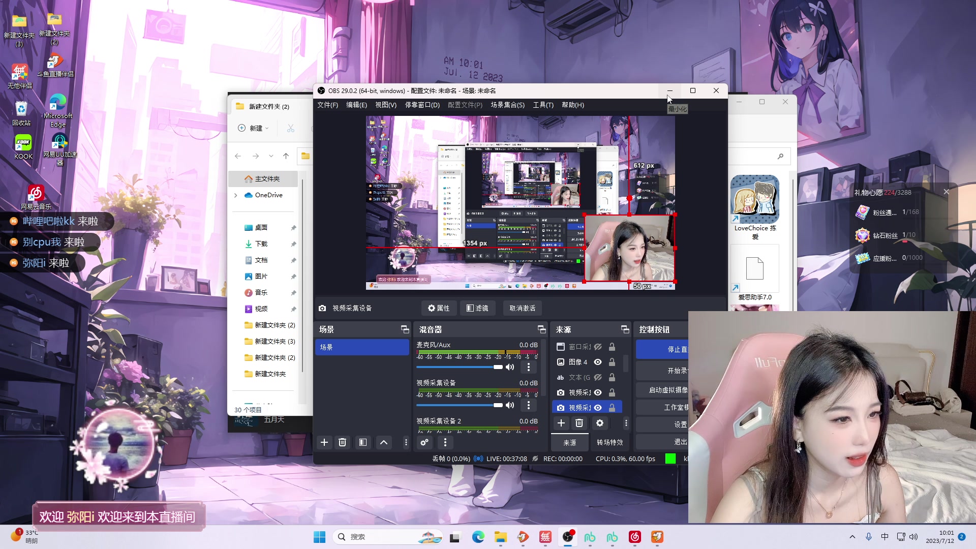Open 麦克风/Aux mixer three-dot menu

529,367
